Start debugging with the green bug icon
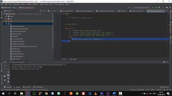172x96 pixels. point(156,7)
